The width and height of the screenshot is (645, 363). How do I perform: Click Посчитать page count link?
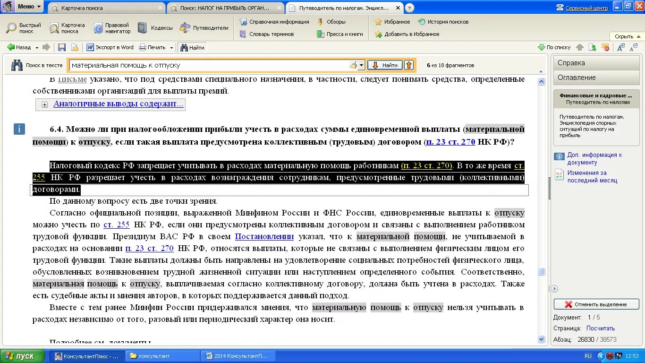pyautogui.click(x=601, y=328)
